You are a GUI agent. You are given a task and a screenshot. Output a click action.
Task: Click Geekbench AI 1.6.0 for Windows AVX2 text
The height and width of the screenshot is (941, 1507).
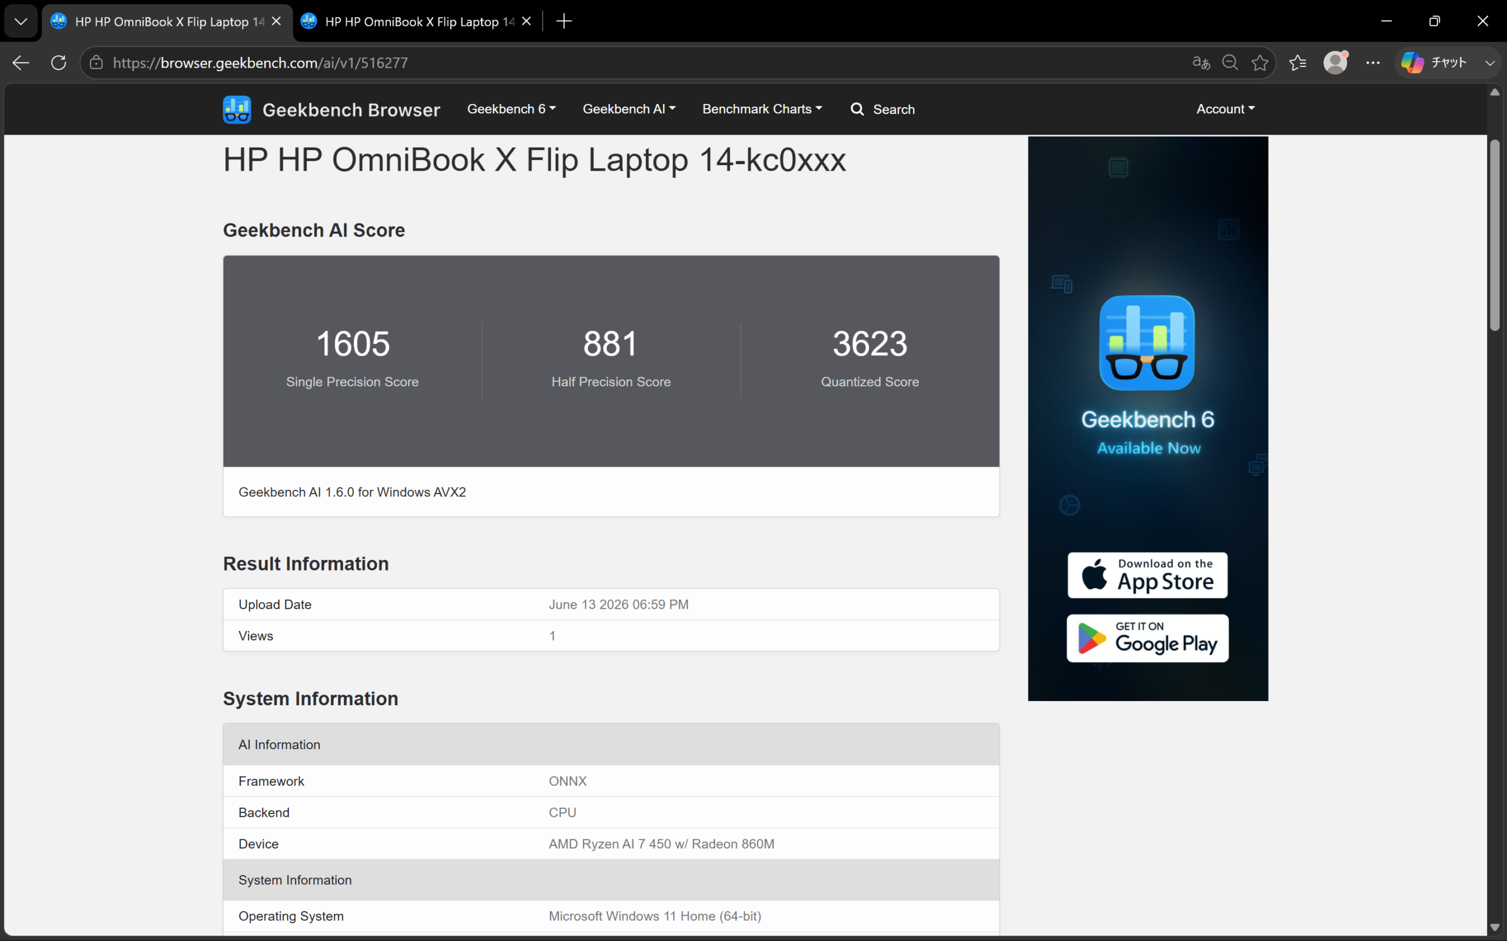click(352, 492)
